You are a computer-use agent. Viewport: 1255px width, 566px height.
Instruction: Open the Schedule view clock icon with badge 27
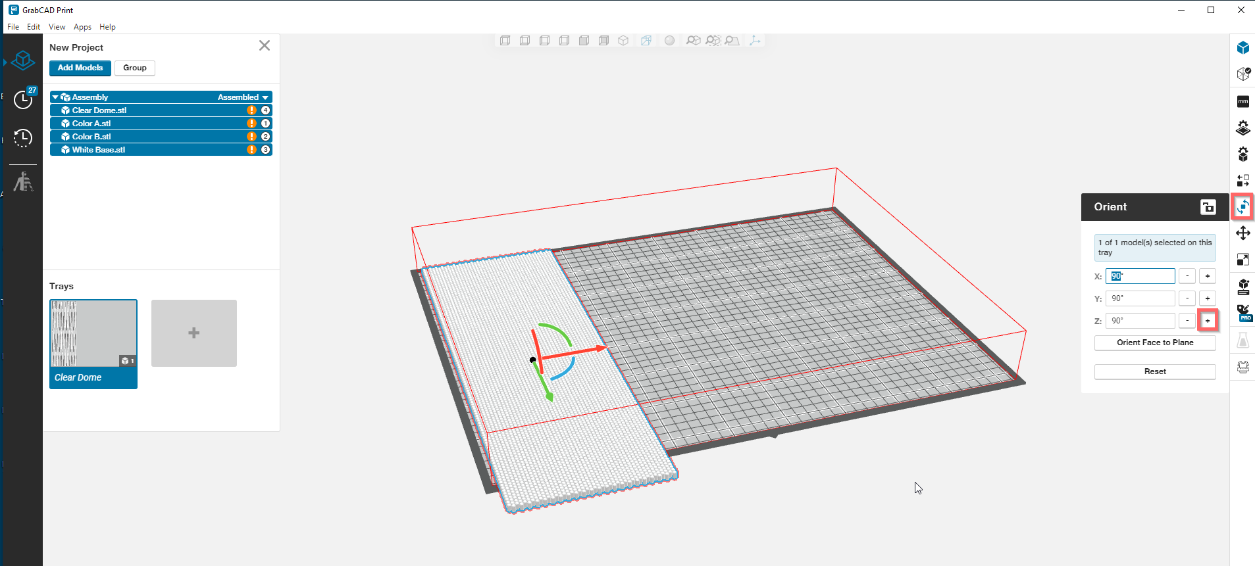click(x=23, y=99)
